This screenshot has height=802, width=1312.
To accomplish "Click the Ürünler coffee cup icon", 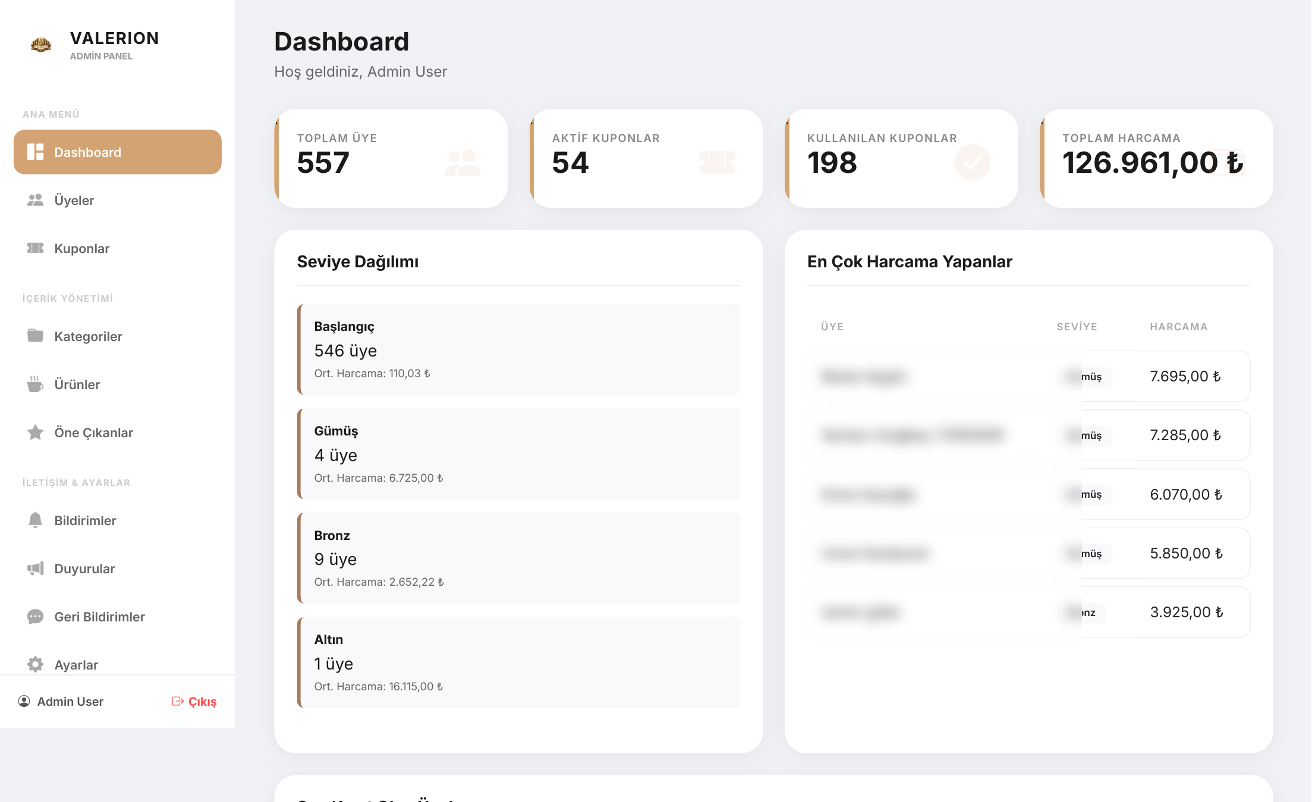I will (x=36, y=384).
